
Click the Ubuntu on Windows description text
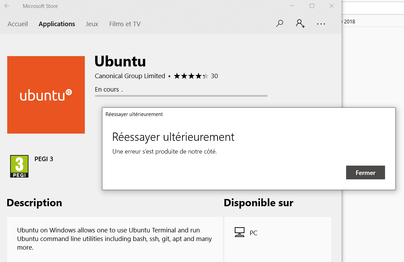114,239
